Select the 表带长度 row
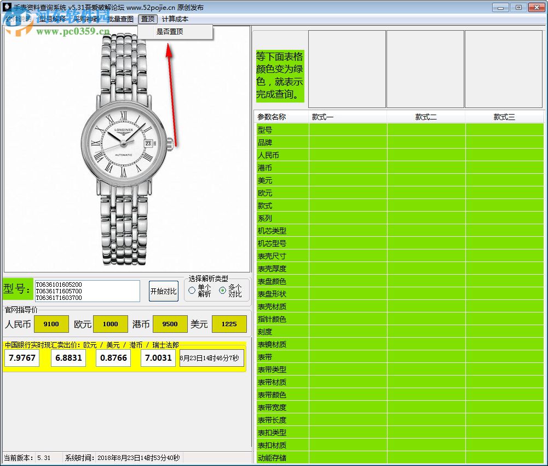548x466 pixels. coord(400,420)
